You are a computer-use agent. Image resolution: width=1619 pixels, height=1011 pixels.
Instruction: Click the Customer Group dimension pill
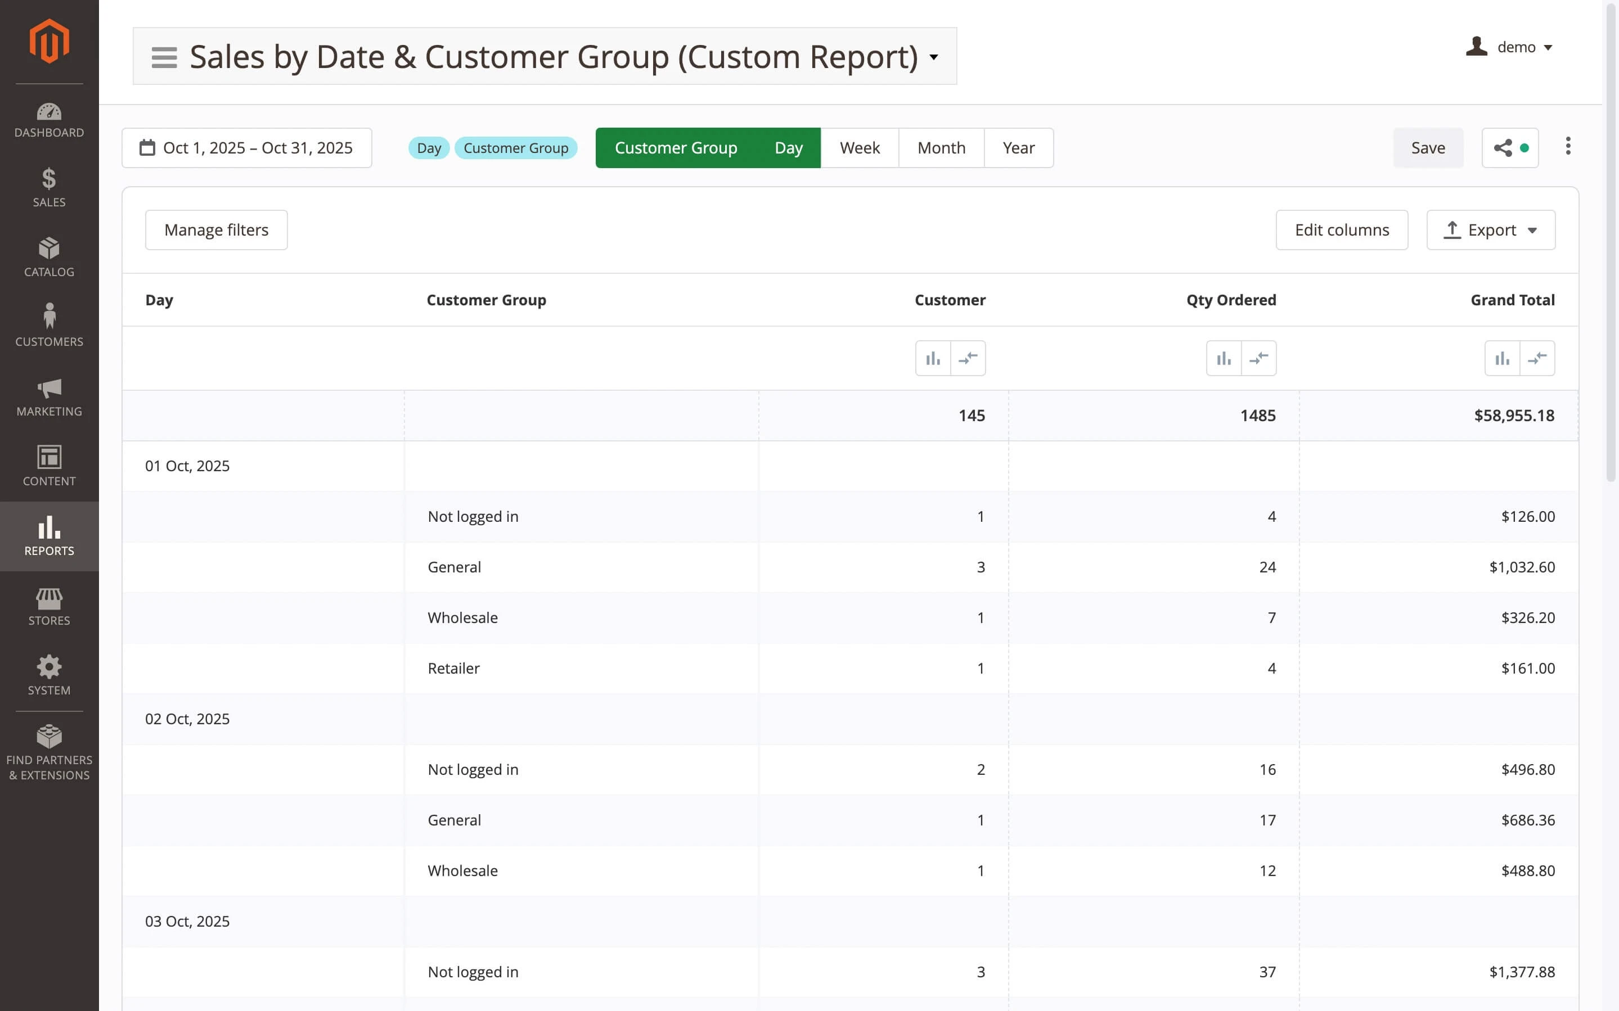[x=516, y=147]
